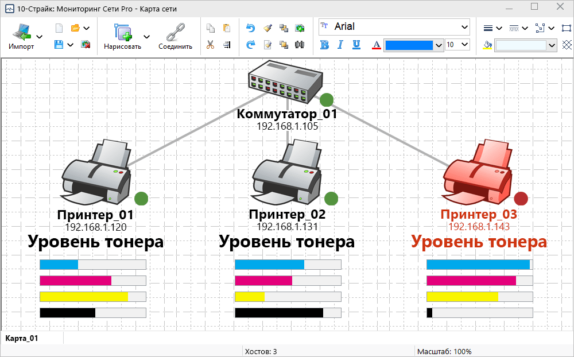Switch to the Карта_01 map tab

[22, 338]
